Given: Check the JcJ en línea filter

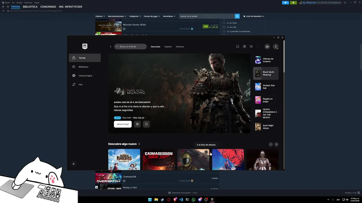Looking at the screenshot, I should (224, 23).
